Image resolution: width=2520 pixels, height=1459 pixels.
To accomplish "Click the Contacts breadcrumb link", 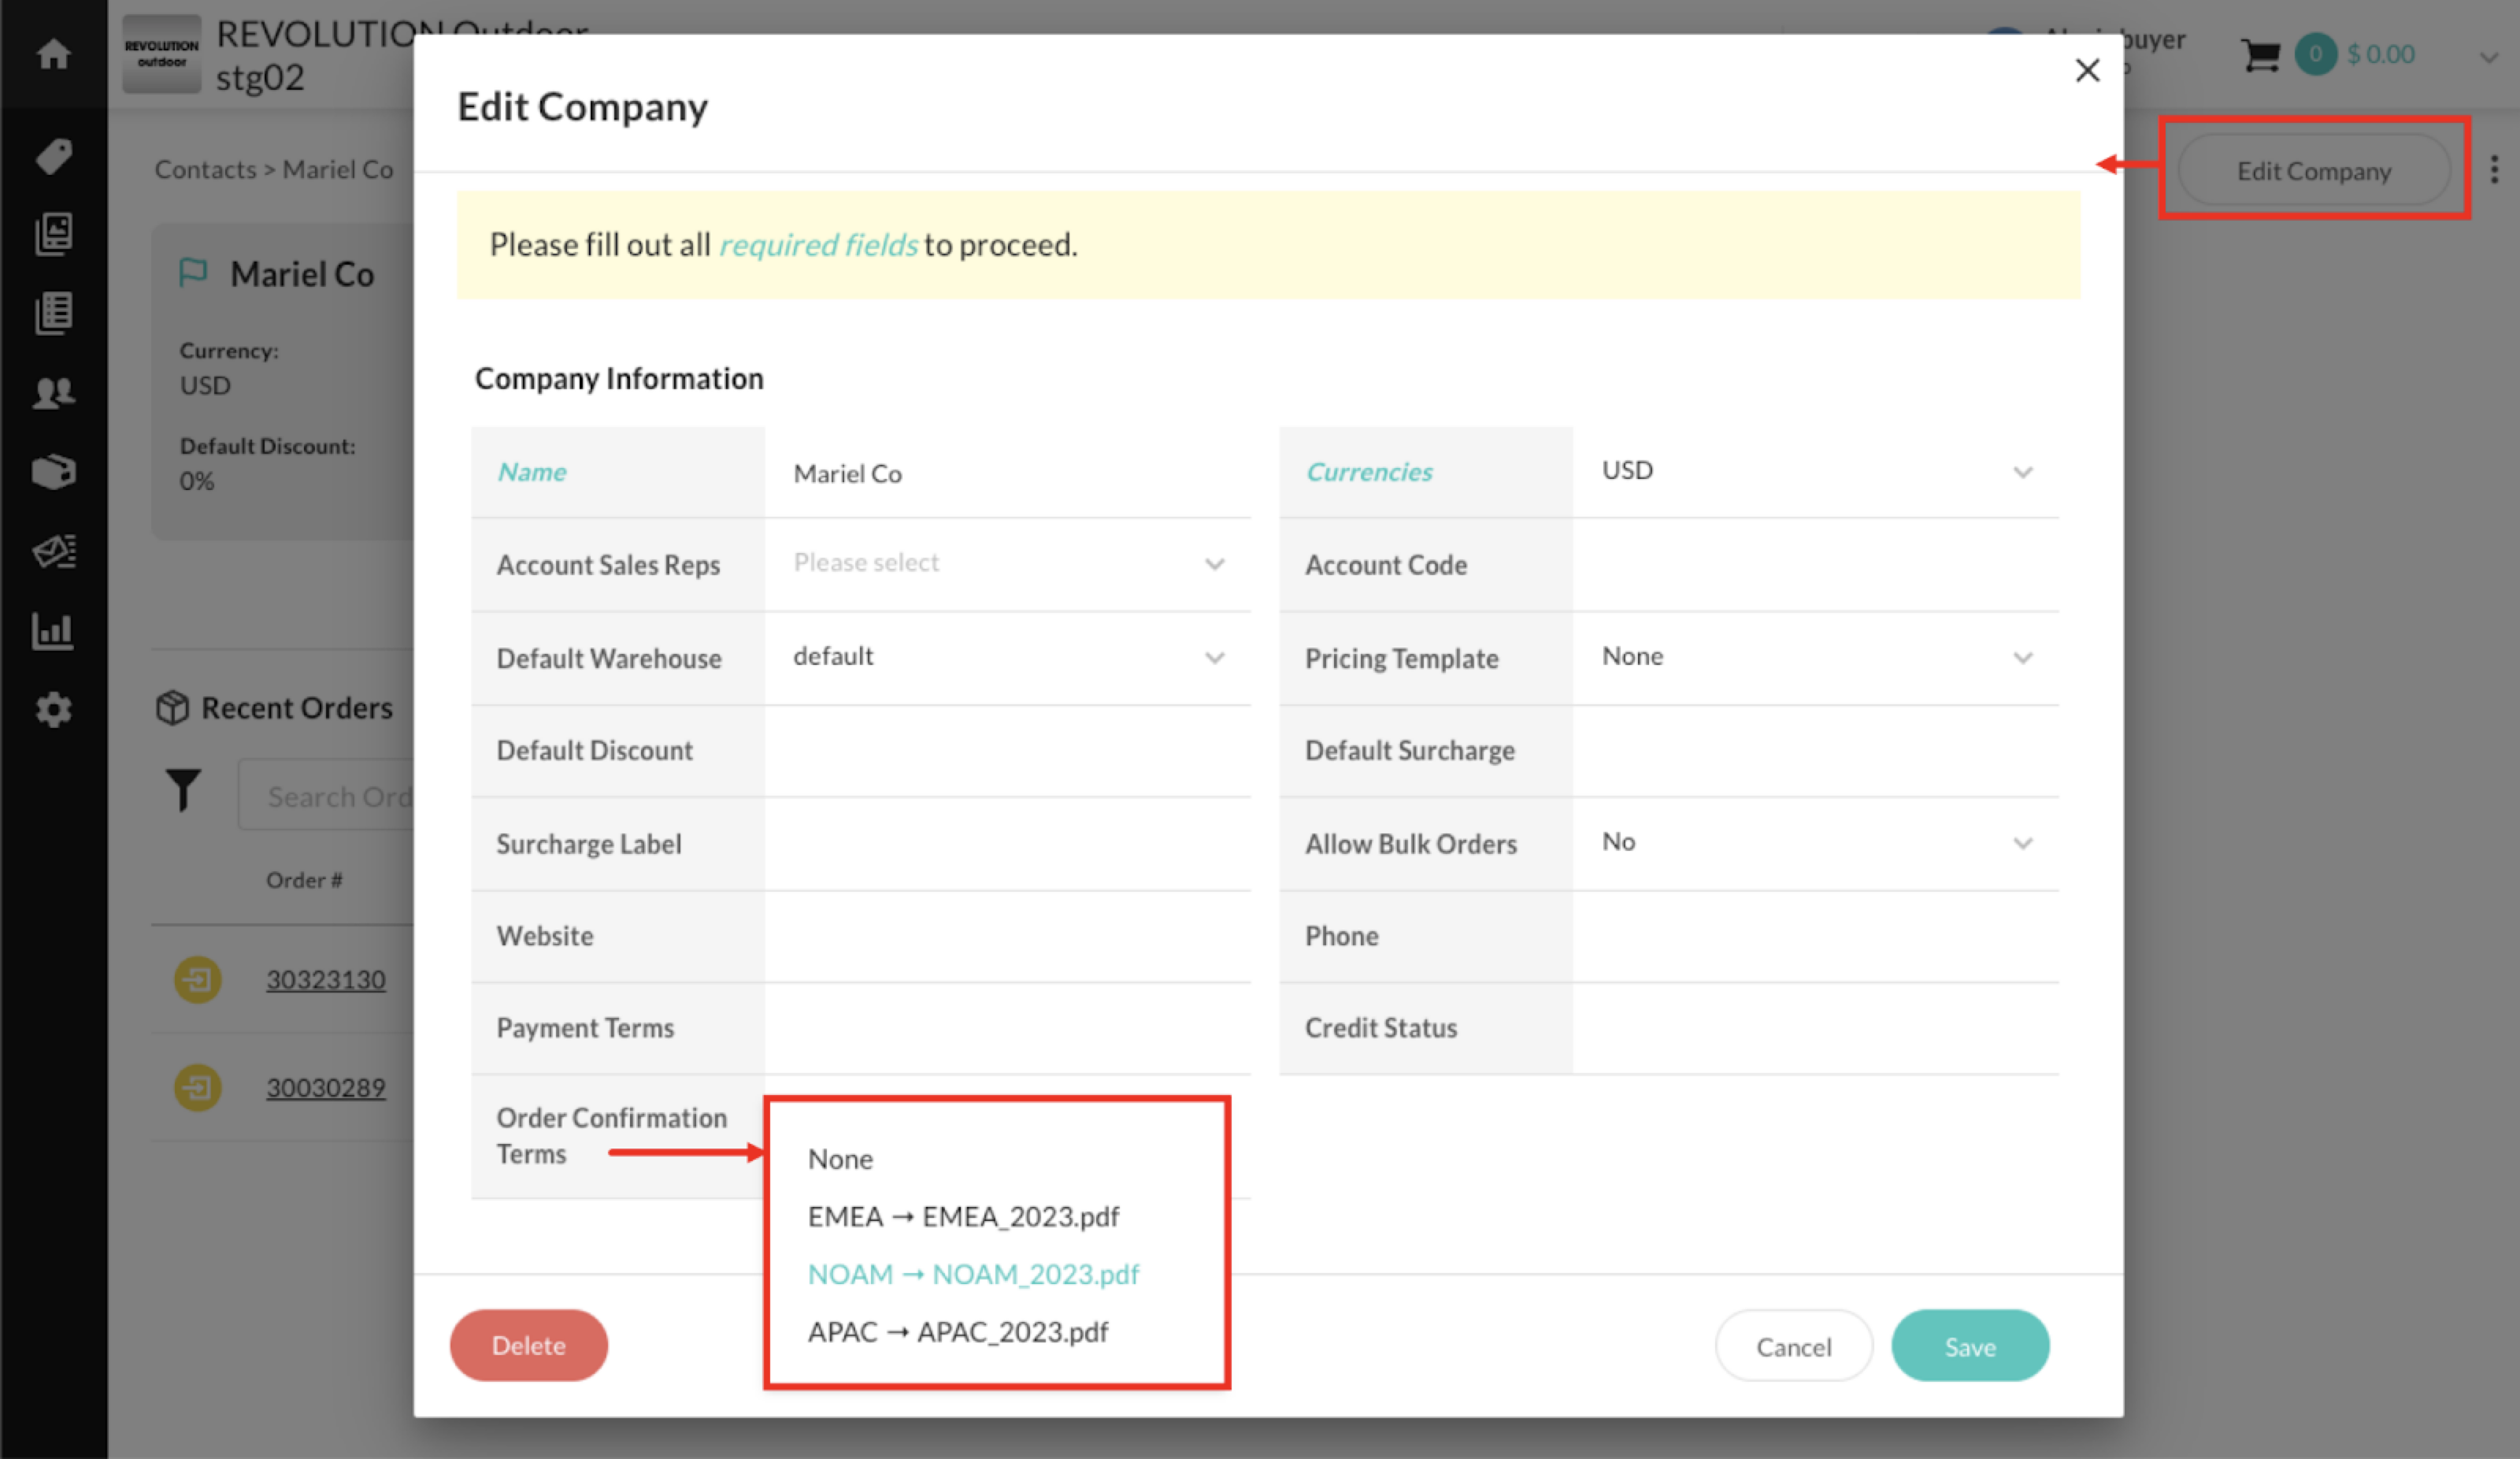I will 205,169.
